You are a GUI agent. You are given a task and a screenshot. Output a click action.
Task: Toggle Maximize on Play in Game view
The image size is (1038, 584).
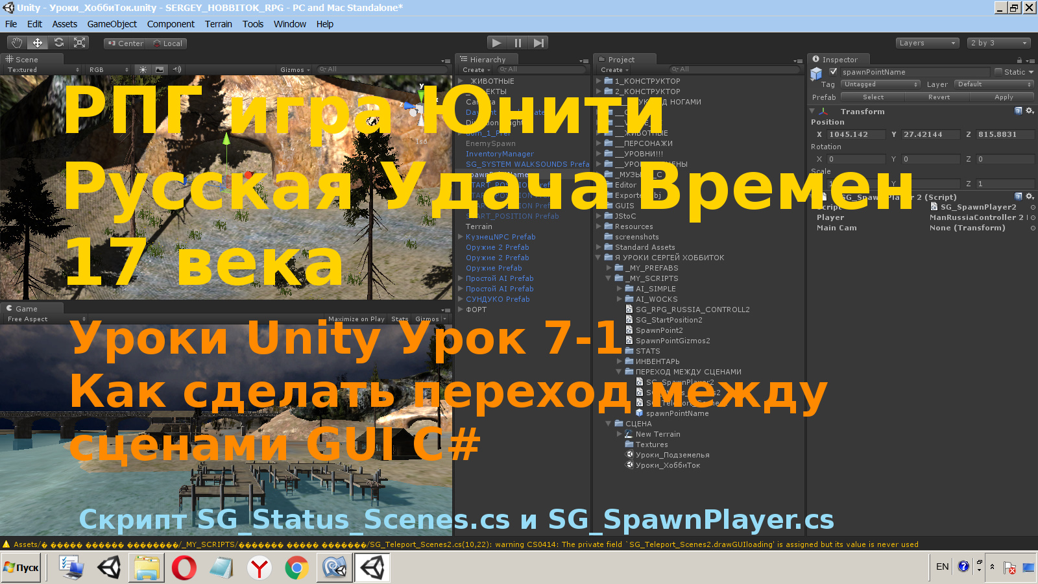[x=356, y=319]
